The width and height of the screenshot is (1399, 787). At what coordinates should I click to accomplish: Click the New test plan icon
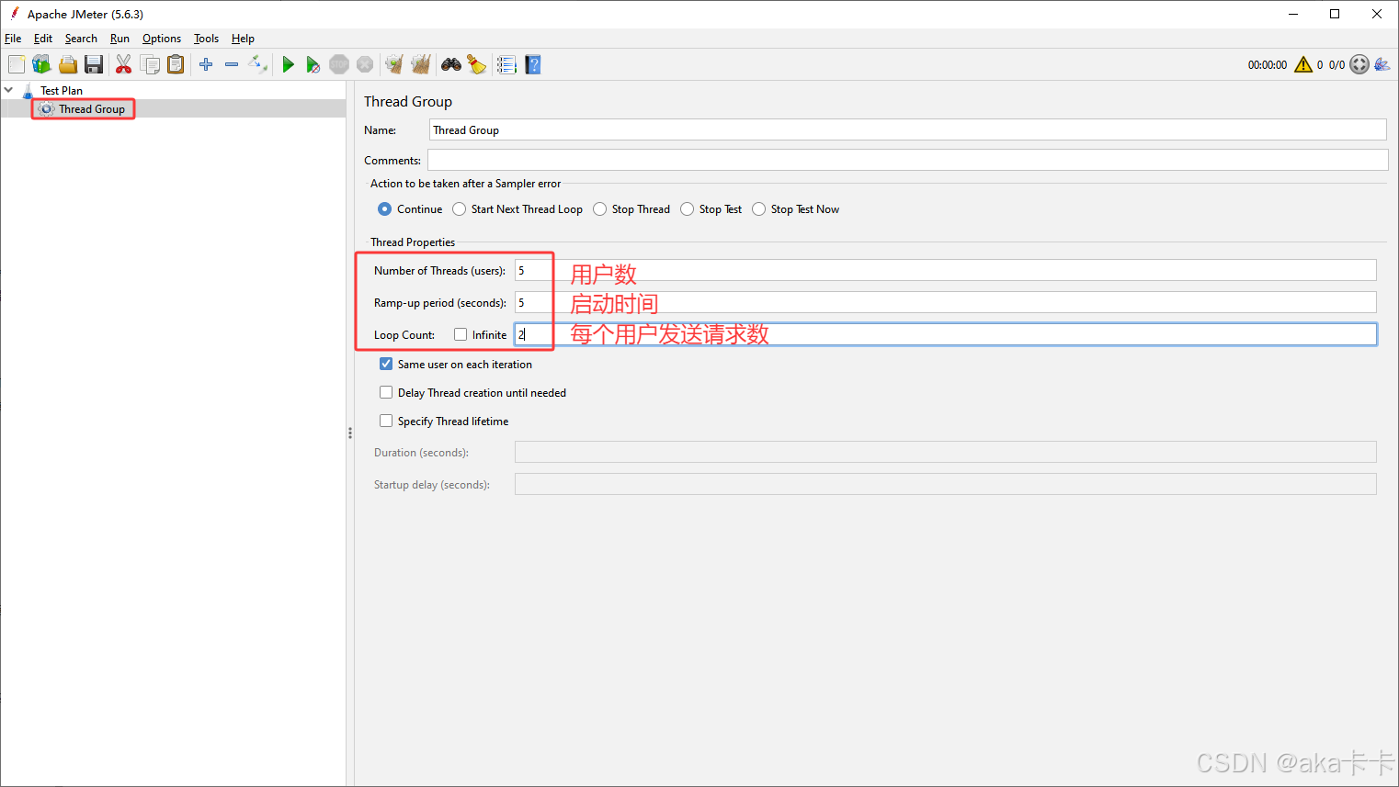click(x=17, y=64)
